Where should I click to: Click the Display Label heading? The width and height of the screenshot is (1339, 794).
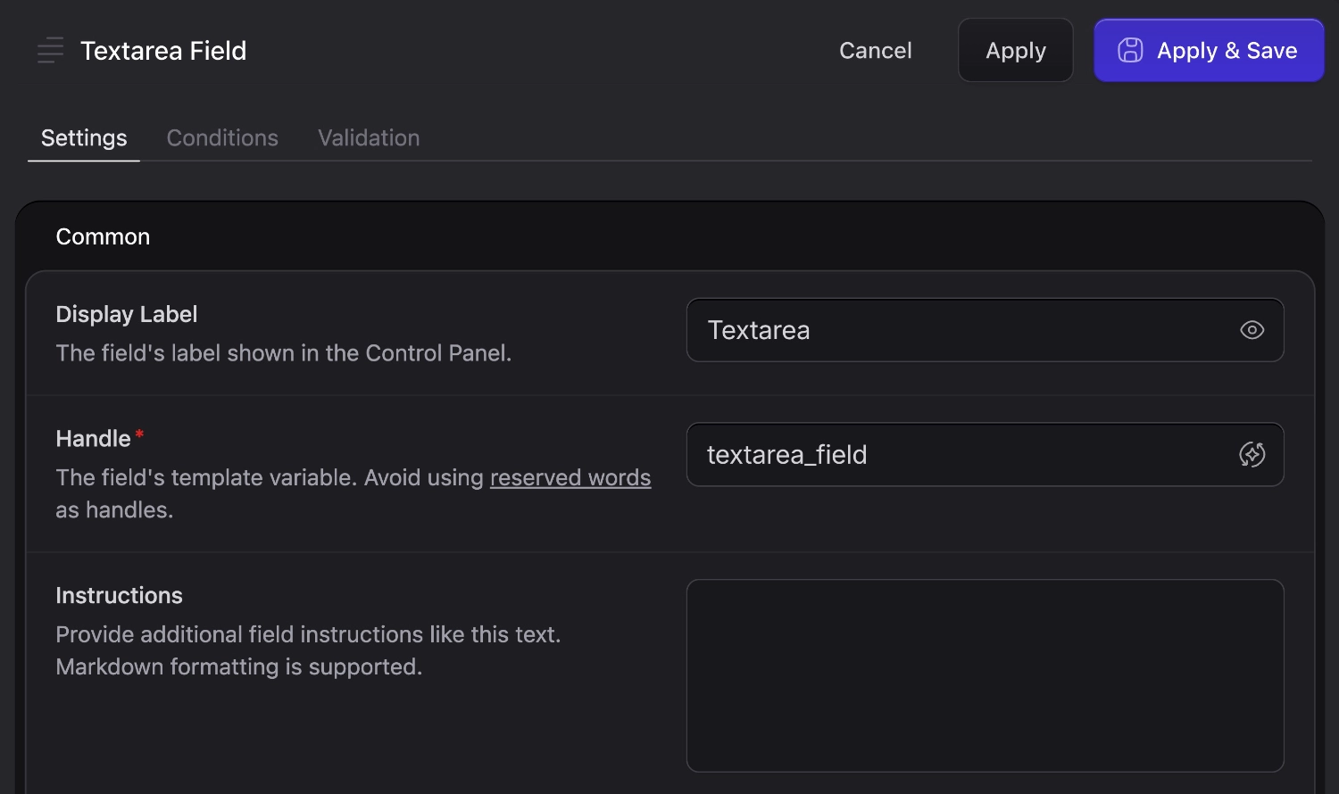126,314
